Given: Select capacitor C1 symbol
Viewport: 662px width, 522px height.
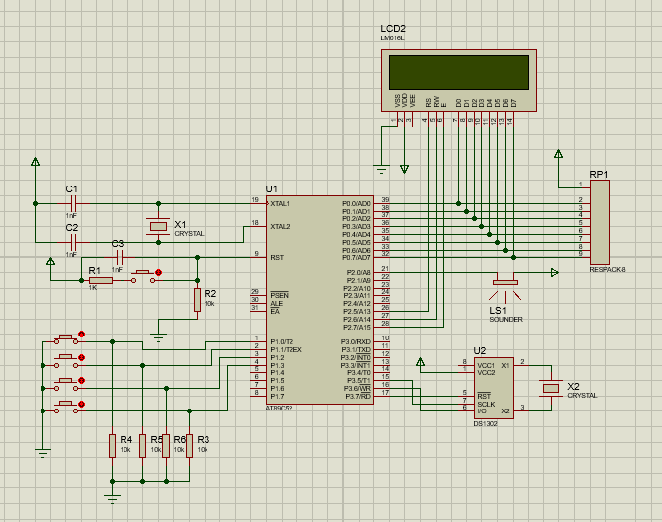Looking at the screenshot, I should [73, 203].
